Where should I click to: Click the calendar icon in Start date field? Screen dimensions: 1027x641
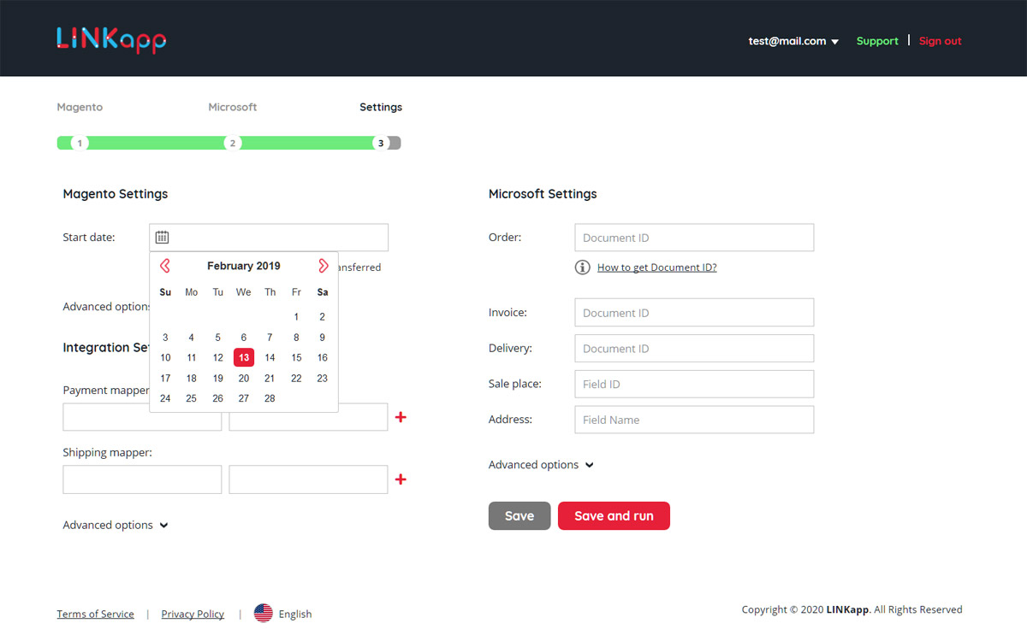[162, 238]
